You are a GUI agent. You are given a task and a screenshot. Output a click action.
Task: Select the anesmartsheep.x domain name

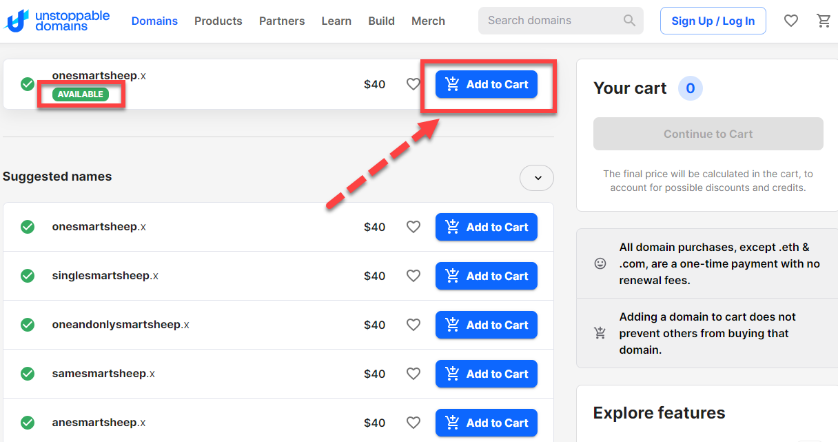(x=99, y=423)
